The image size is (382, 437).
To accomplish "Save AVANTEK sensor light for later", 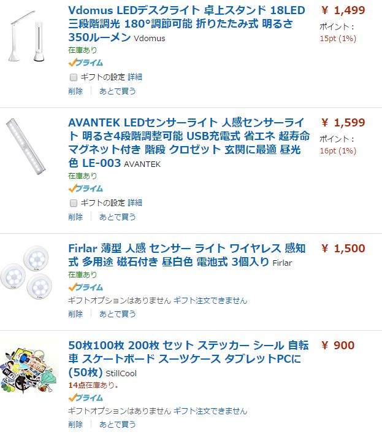I will (118, 217).
